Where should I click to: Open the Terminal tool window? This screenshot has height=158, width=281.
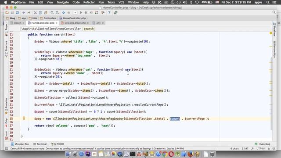point(40,144)
